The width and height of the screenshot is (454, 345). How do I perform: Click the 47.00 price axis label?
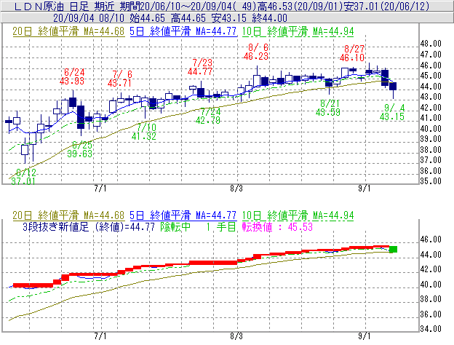[x=431, y=55]
